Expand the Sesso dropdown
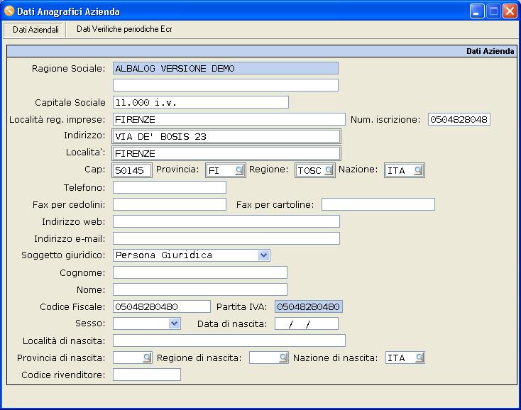The image size is (521, 410). coord(175,323)
